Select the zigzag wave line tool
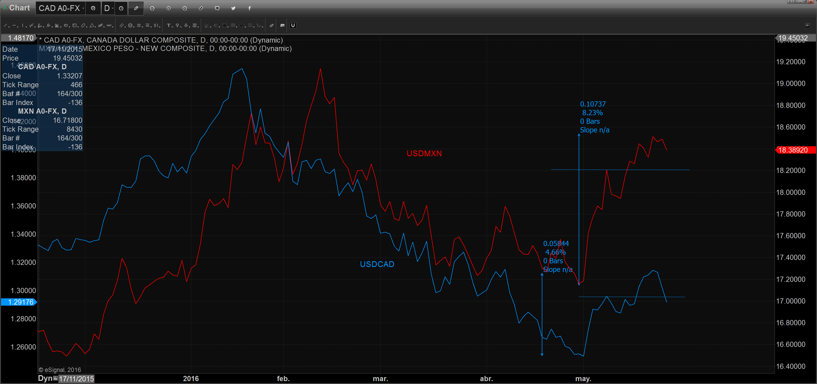This screenshot has height=384, width=817. pyautogui.click(x=31, y=25)
